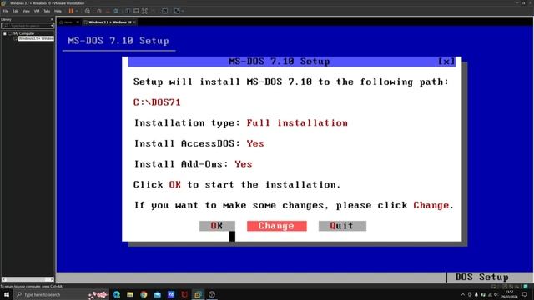
Task: Open File Explorer from taskbar
Action: 130,294
